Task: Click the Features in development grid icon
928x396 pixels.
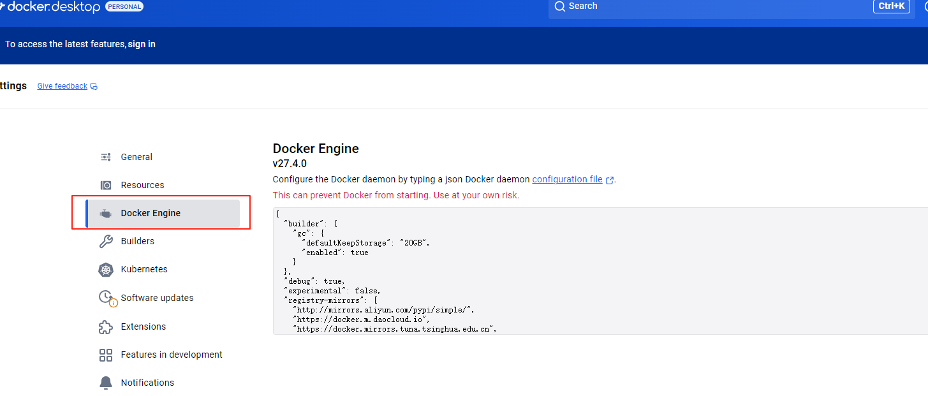Action: pyautogui.click(x=106, y=355)
